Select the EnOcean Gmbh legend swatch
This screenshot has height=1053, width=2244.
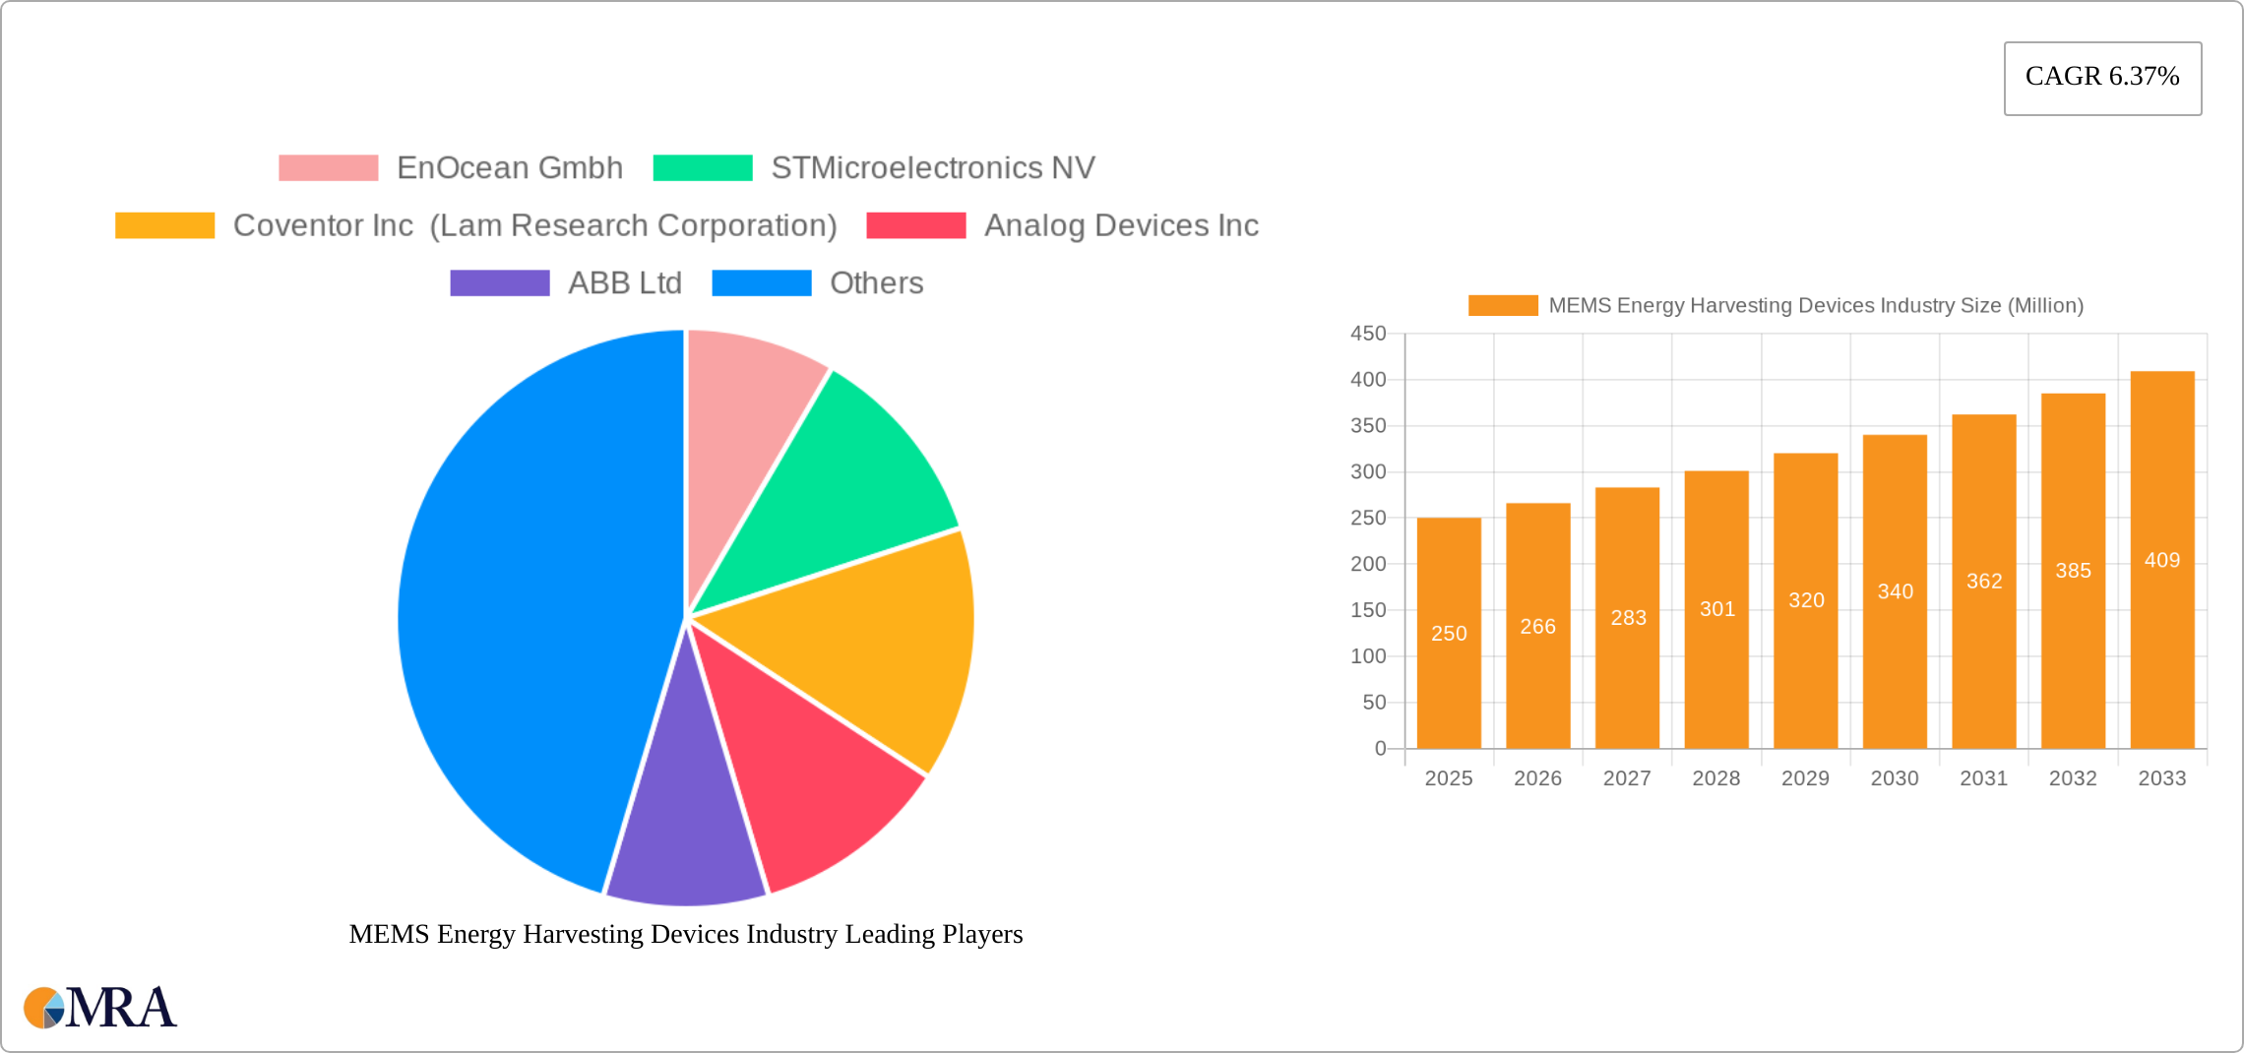pyautogui.click(x=328, y=167)
